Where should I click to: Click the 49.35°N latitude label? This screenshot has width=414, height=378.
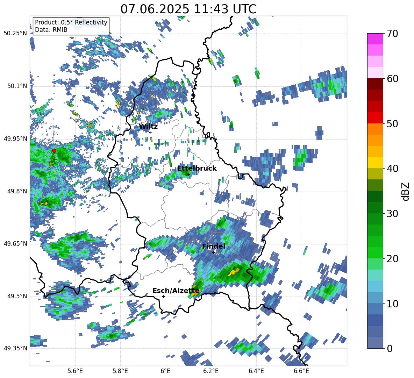click(x=15, y=348)
